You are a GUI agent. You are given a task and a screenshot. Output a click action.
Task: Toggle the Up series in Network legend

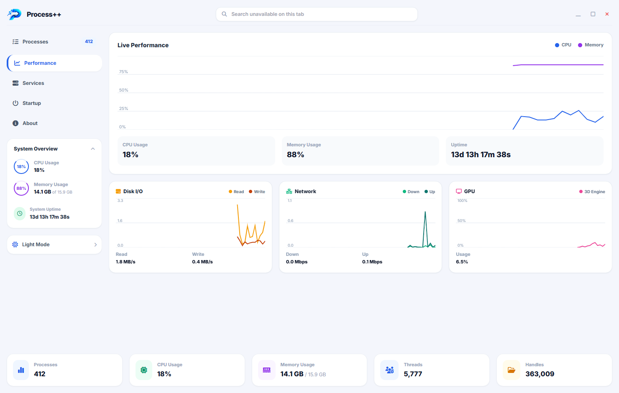[430, 192]
